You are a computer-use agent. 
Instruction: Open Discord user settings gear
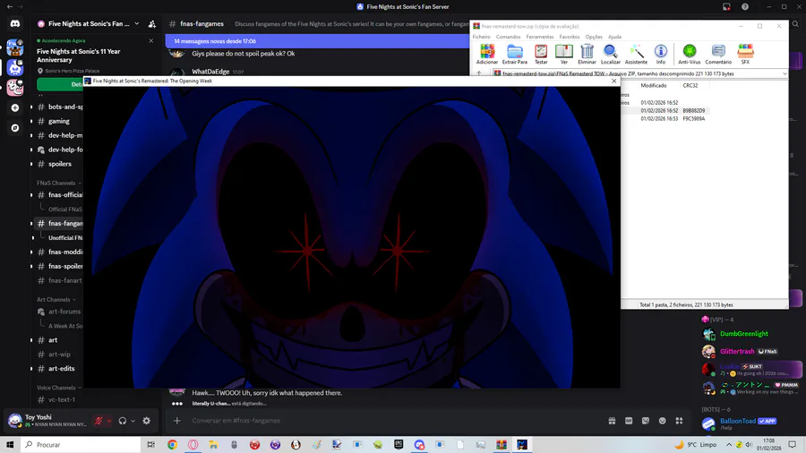tap(147, 421)
